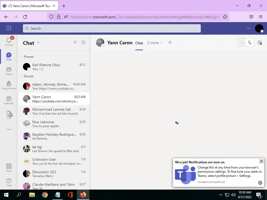This screenshot has width=267, height=200.
Task: Open Karl Etienne (You) pinned chat
Action: [x=54, y=67]
